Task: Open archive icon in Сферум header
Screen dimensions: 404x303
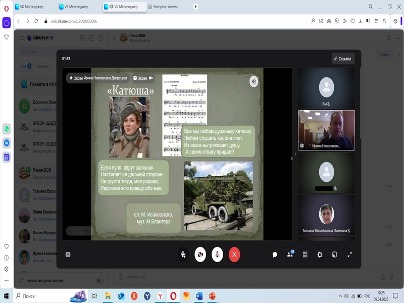Action: pos(91,38)
